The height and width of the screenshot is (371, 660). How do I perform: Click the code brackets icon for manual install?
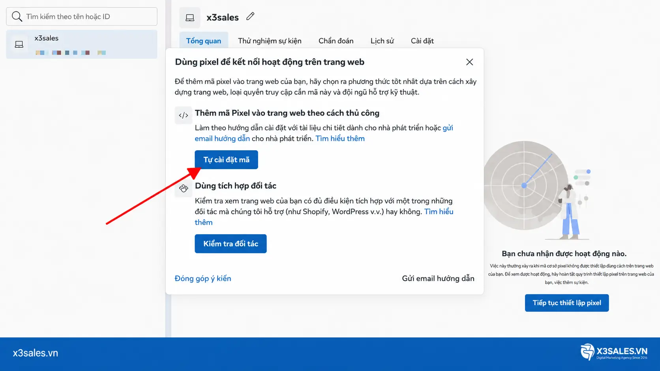tap(184, 116)
